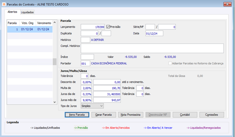The height and width of the screenshot is (137, 235).
Task: Click the parcel list scrollbar thumb
Action: pos(55,62)
